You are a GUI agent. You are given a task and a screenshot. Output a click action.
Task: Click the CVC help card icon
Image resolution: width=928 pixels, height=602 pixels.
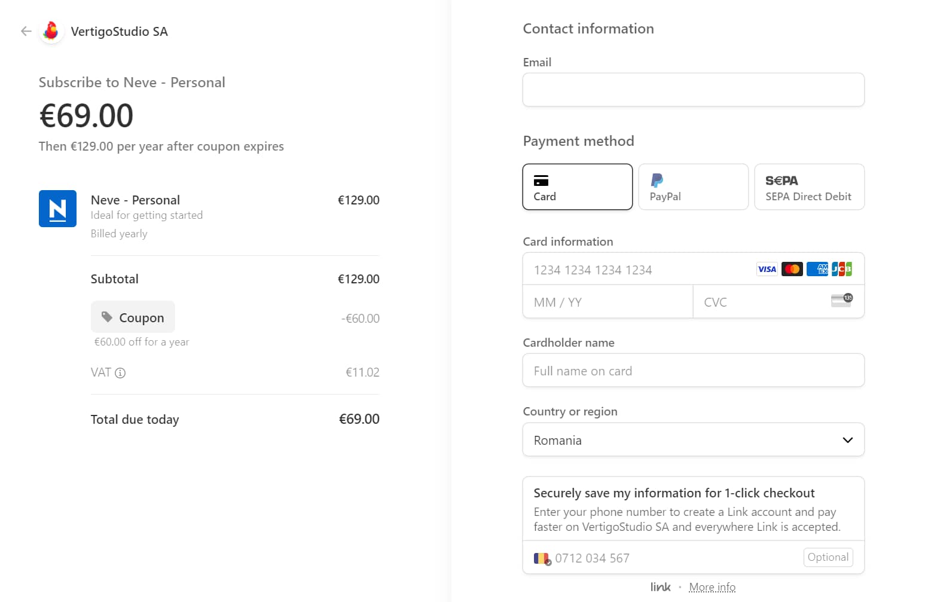point(841,300)
